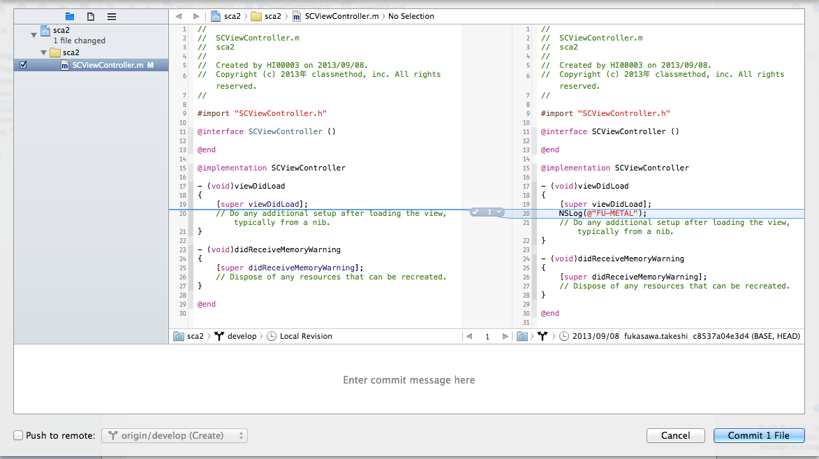Screen dimensions: 819x459
Task: Click right pane branch icon
Action: coord(543,336)
